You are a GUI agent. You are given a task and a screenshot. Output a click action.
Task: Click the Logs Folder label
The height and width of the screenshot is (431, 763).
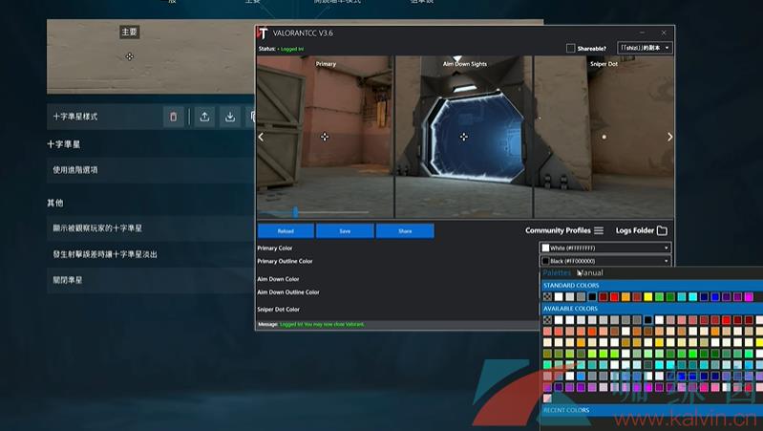[x=634, y=230]
